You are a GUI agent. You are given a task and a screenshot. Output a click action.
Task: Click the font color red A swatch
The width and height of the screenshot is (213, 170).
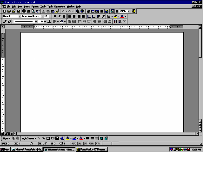[x=122, y=16]
